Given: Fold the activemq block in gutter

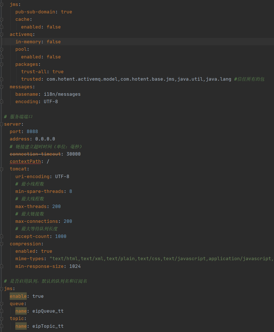Looking at the screenshot, I should [2, 34].
